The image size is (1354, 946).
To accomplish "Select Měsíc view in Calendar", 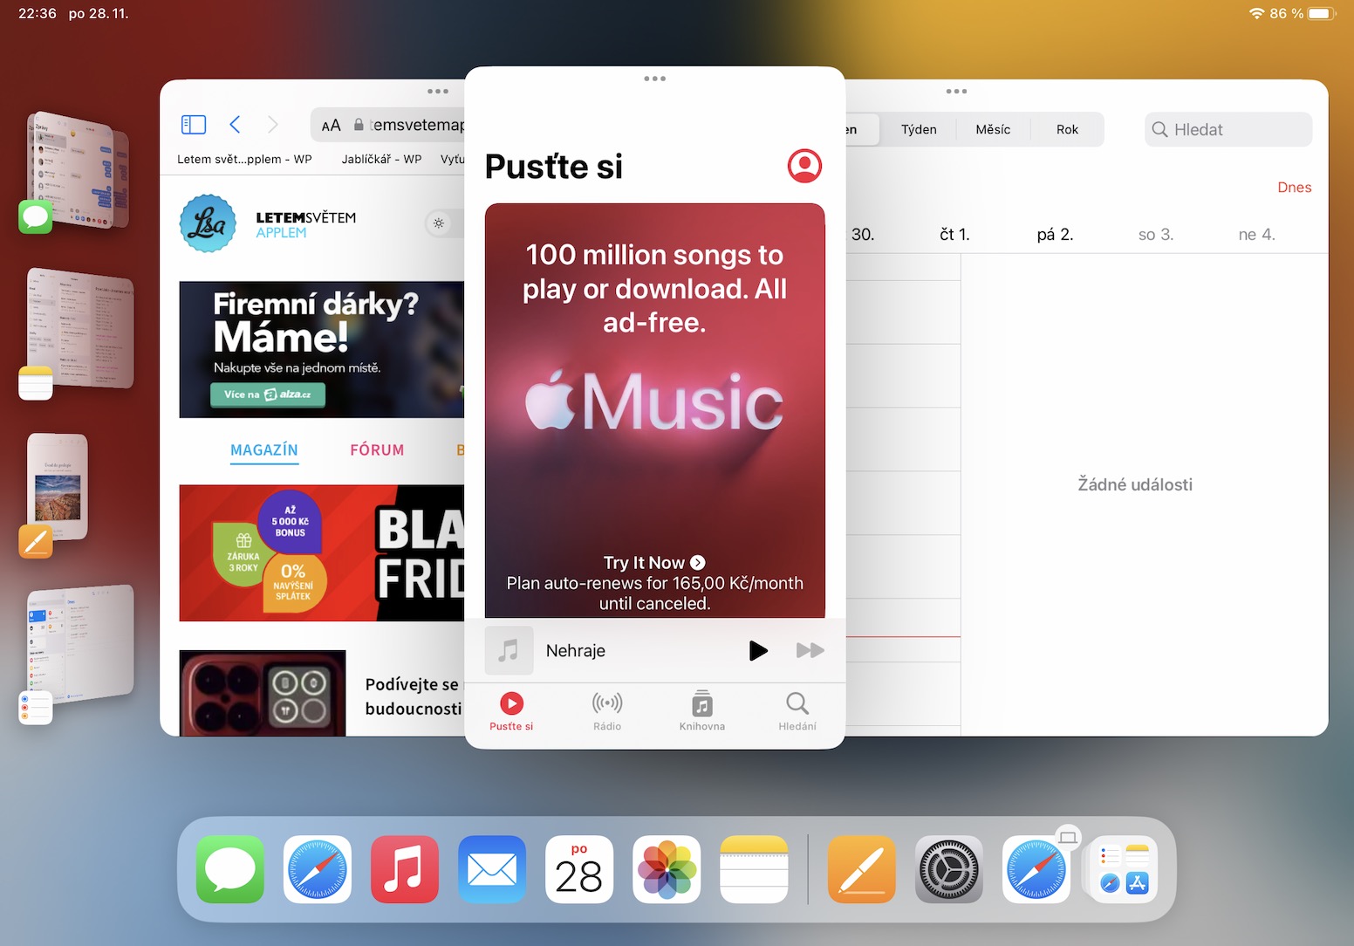I will [x=993, y=129].
